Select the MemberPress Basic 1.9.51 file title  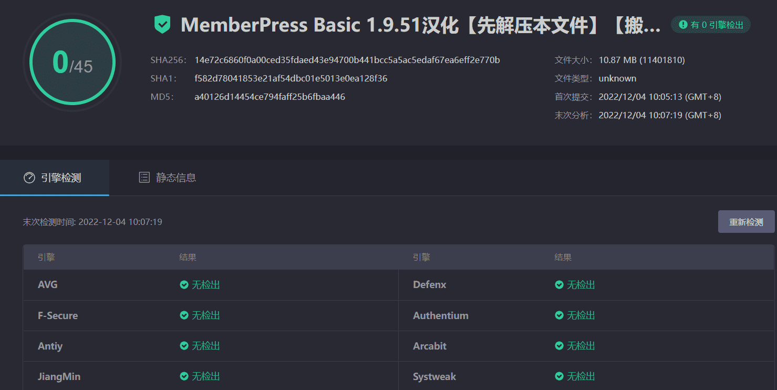pos(420,25)
